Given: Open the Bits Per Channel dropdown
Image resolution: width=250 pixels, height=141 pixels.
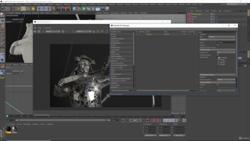Looking at the screenshot, I should (226, 80).
